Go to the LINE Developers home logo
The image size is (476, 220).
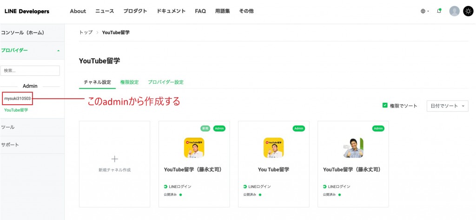(x=26, y=11)
